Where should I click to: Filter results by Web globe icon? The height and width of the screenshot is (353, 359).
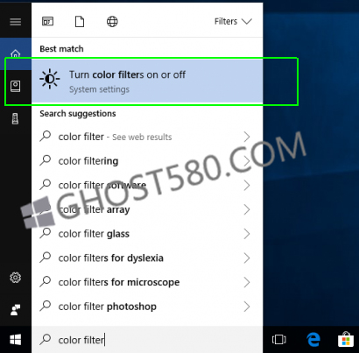coord(112,22)
